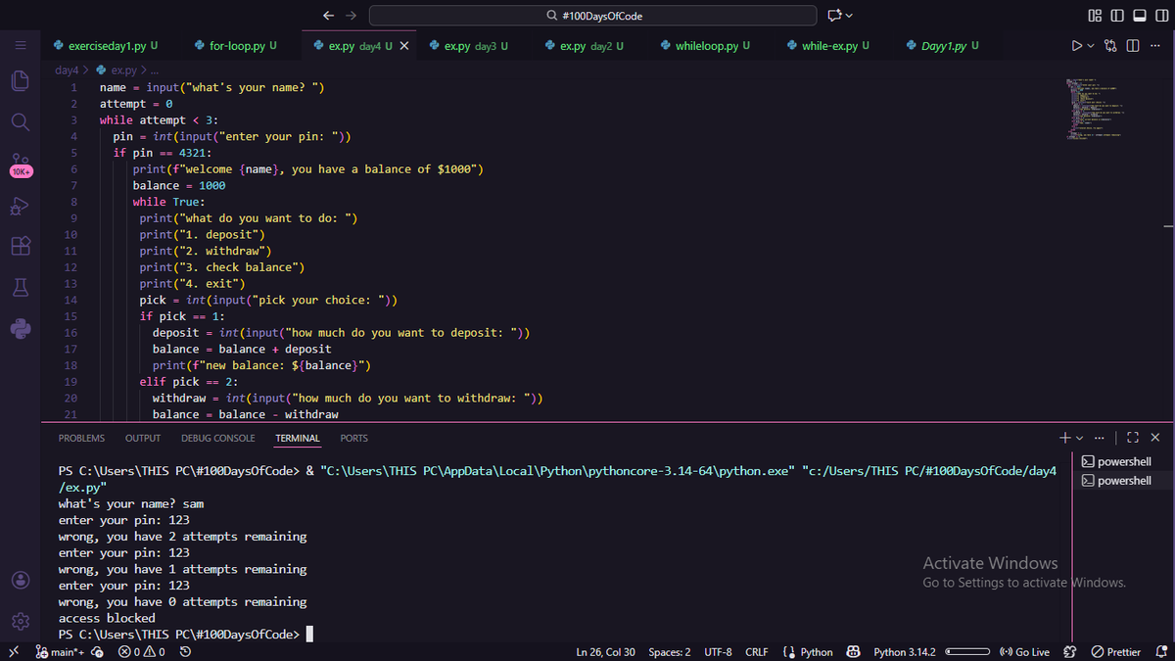Open the Search view in activity bar
Image resolution: width=1175 pixels, height=661 pixels.
coord(19,121)
